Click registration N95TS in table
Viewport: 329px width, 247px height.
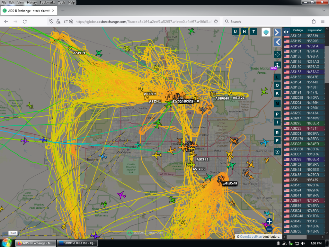point(311,221)
